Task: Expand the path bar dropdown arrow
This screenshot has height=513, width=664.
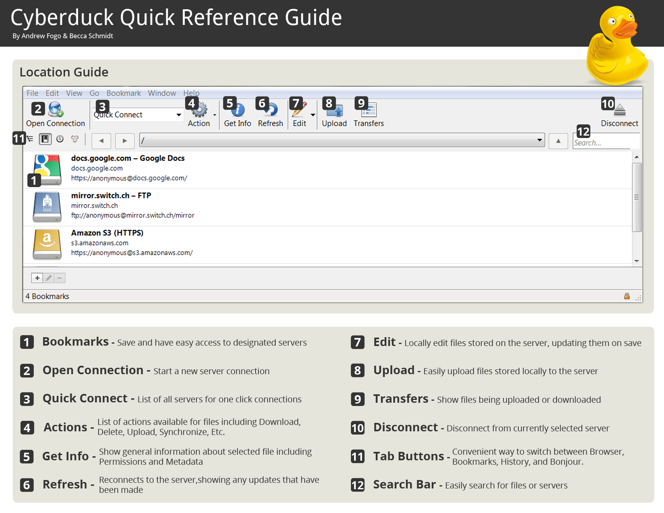Action: coord(539,140)
